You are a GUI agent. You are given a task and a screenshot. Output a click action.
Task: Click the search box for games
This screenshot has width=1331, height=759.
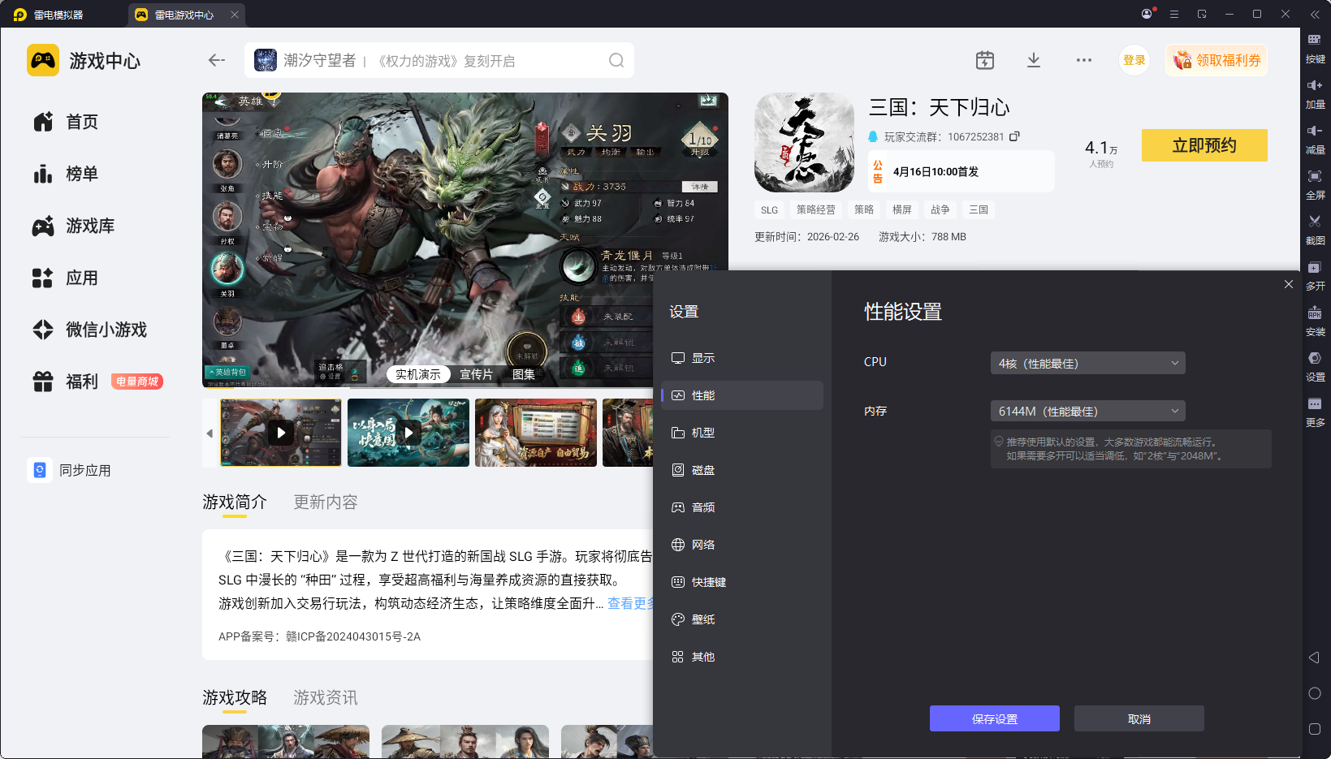439,60
